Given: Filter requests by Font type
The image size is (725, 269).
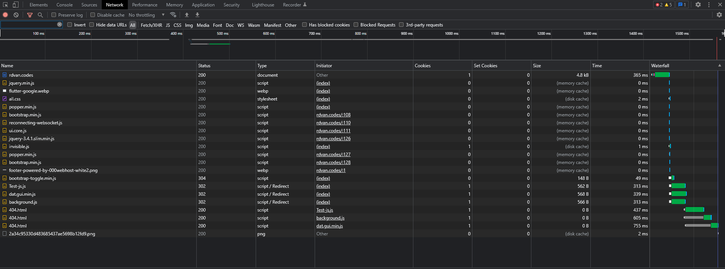Looking at the screenshot, I should pos(217,25).
